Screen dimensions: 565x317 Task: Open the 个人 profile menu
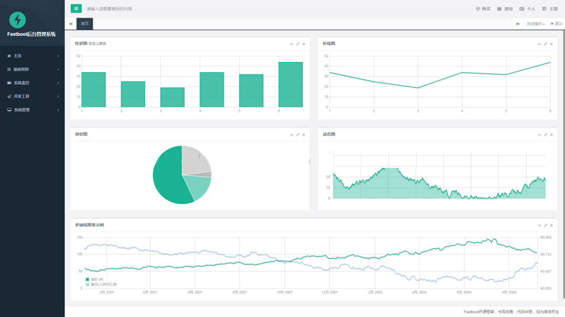click(x=527, y=9)
